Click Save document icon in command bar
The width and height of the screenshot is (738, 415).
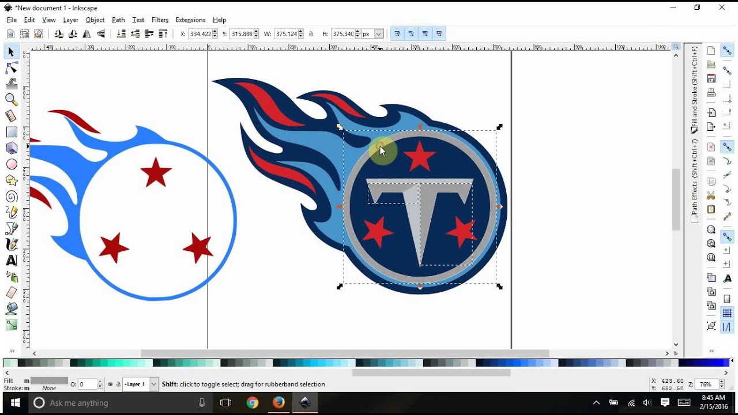[x=711, y=78]
